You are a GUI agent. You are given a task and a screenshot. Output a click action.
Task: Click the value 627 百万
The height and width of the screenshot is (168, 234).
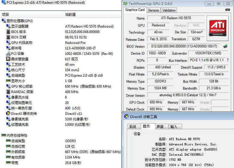click(x=71, y=59)
